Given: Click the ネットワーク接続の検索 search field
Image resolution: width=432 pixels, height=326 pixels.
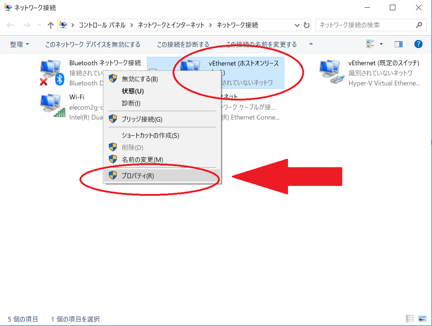Looking at the screenshot, I should [x=365, y=25].
